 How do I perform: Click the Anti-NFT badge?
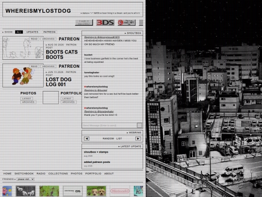tap(127, 22)
